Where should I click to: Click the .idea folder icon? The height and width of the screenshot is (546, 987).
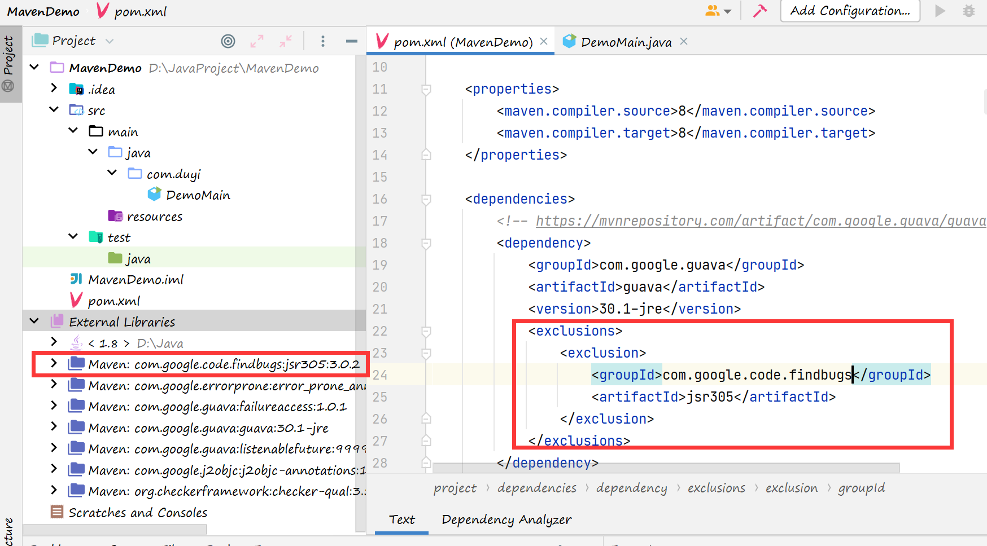tap(76, 89)
